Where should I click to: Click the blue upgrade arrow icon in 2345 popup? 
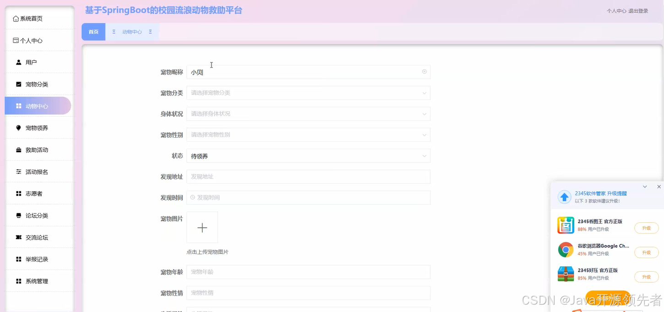tap(564, 197)
